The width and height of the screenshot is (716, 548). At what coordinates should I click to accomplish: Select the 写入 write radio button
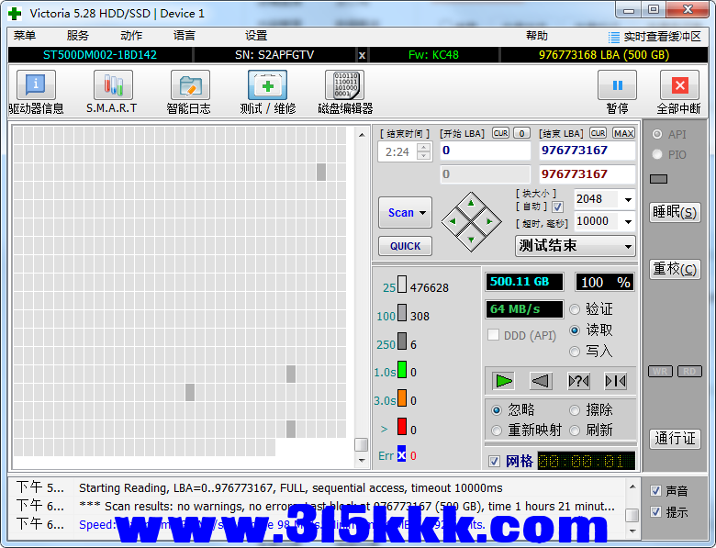(x=575, y=352)
